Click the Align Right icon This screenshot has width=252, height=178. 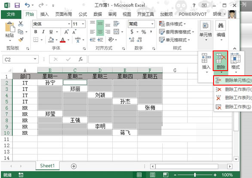[x=108, y=32]
